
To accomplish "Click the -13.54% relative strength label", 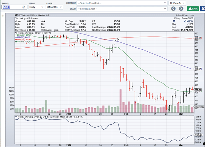I will (198, 135).
